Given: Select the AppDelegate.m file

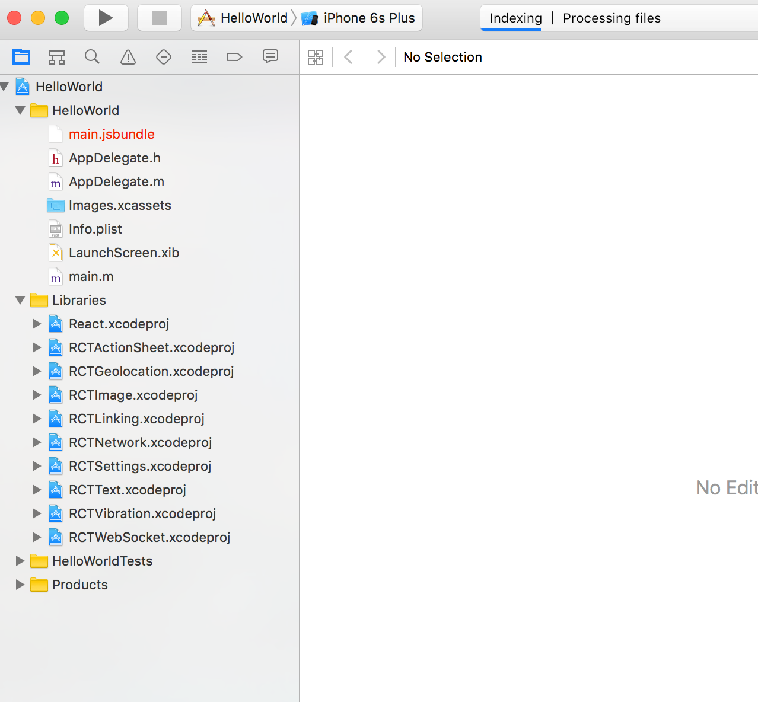Looking at the screenshot, I should (116, 182).
